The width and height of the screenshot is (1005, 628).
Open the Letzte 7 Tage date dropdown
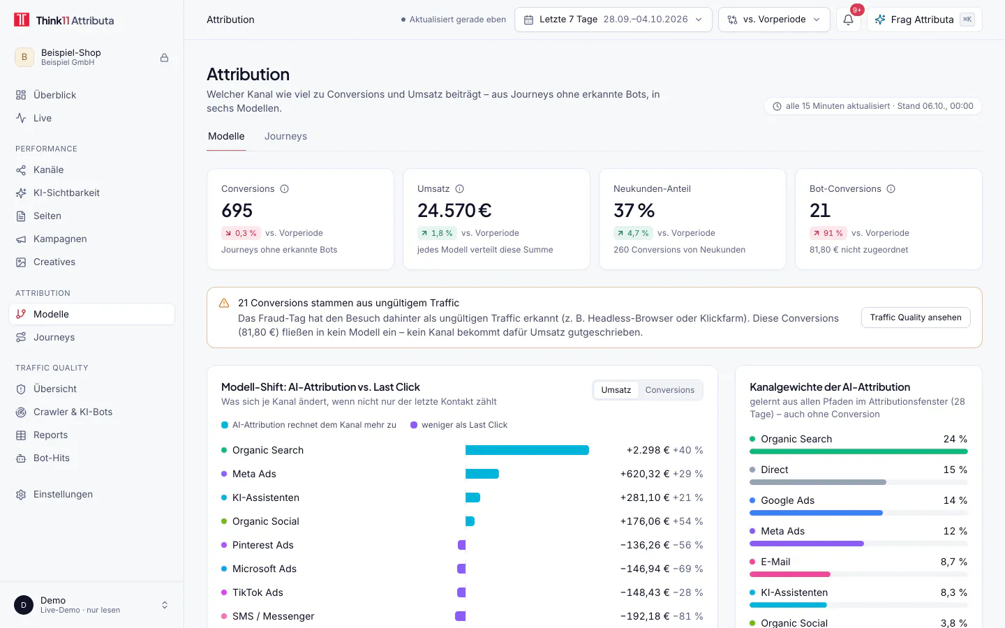click(613, 20)
